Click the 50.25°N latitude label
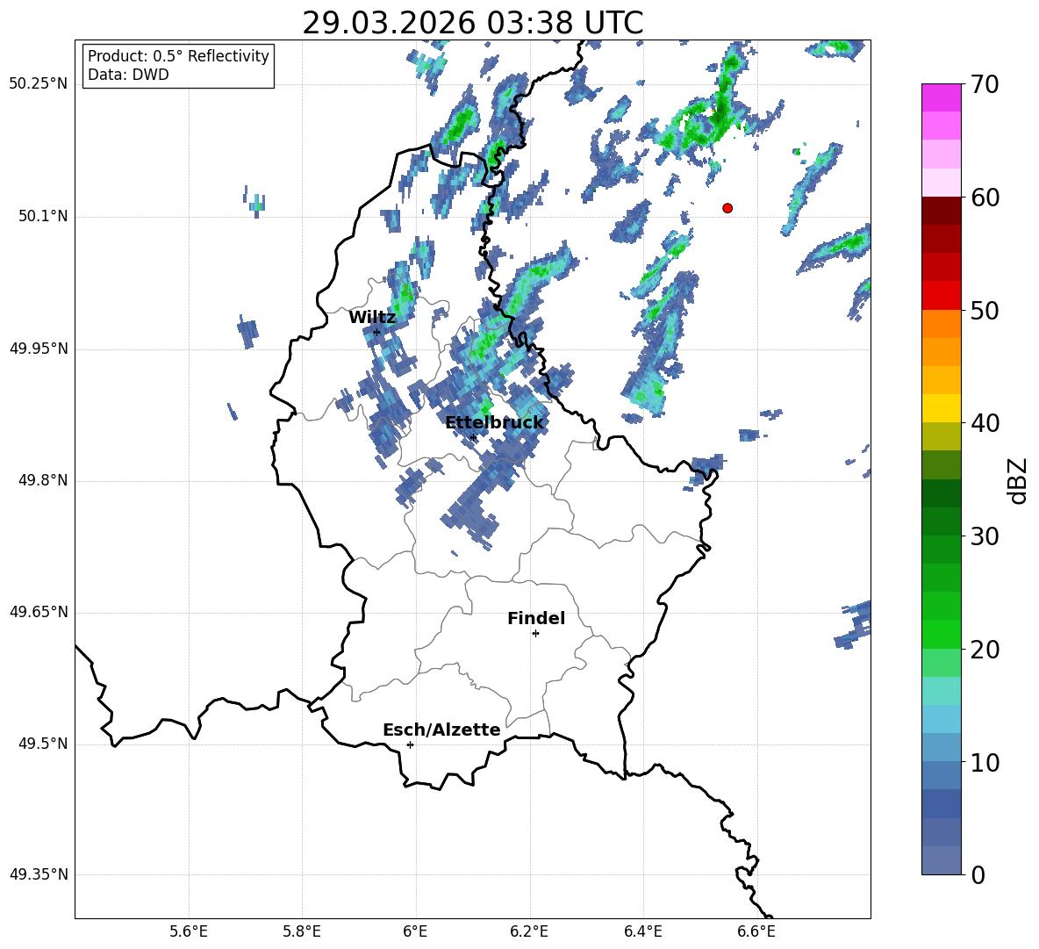The height and width of the screenshot is (949, 1039). [39, 84]
